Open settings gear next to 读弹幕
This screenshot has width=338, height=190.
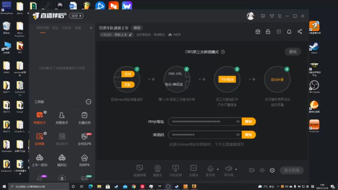pos(45,133)
